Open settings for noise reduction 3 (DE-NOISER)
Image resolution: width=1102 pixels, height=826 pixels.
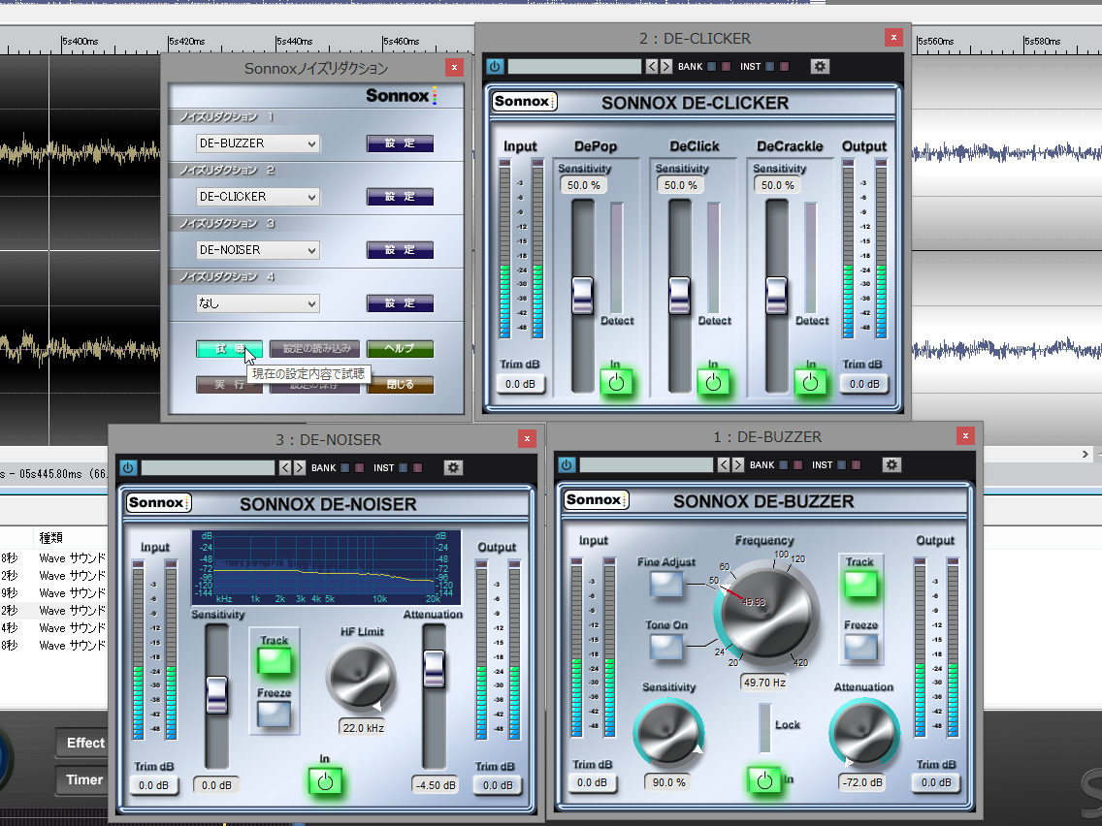point(400,250)
